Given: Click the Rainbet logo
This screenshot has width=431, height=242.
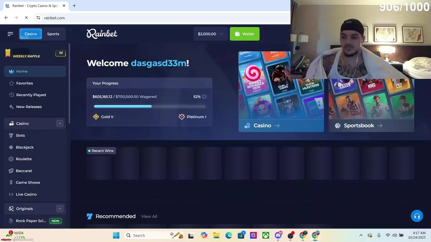Looking at the screenshot, I should click(102, 34).
